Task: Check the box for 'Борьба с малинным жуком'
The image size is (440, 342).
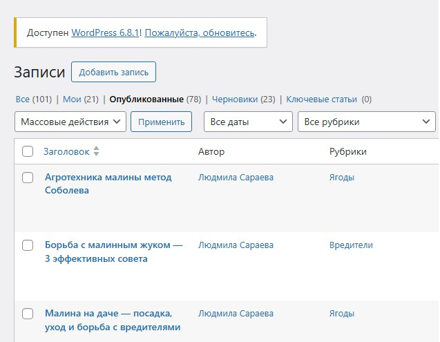Action: click(28, 245)
